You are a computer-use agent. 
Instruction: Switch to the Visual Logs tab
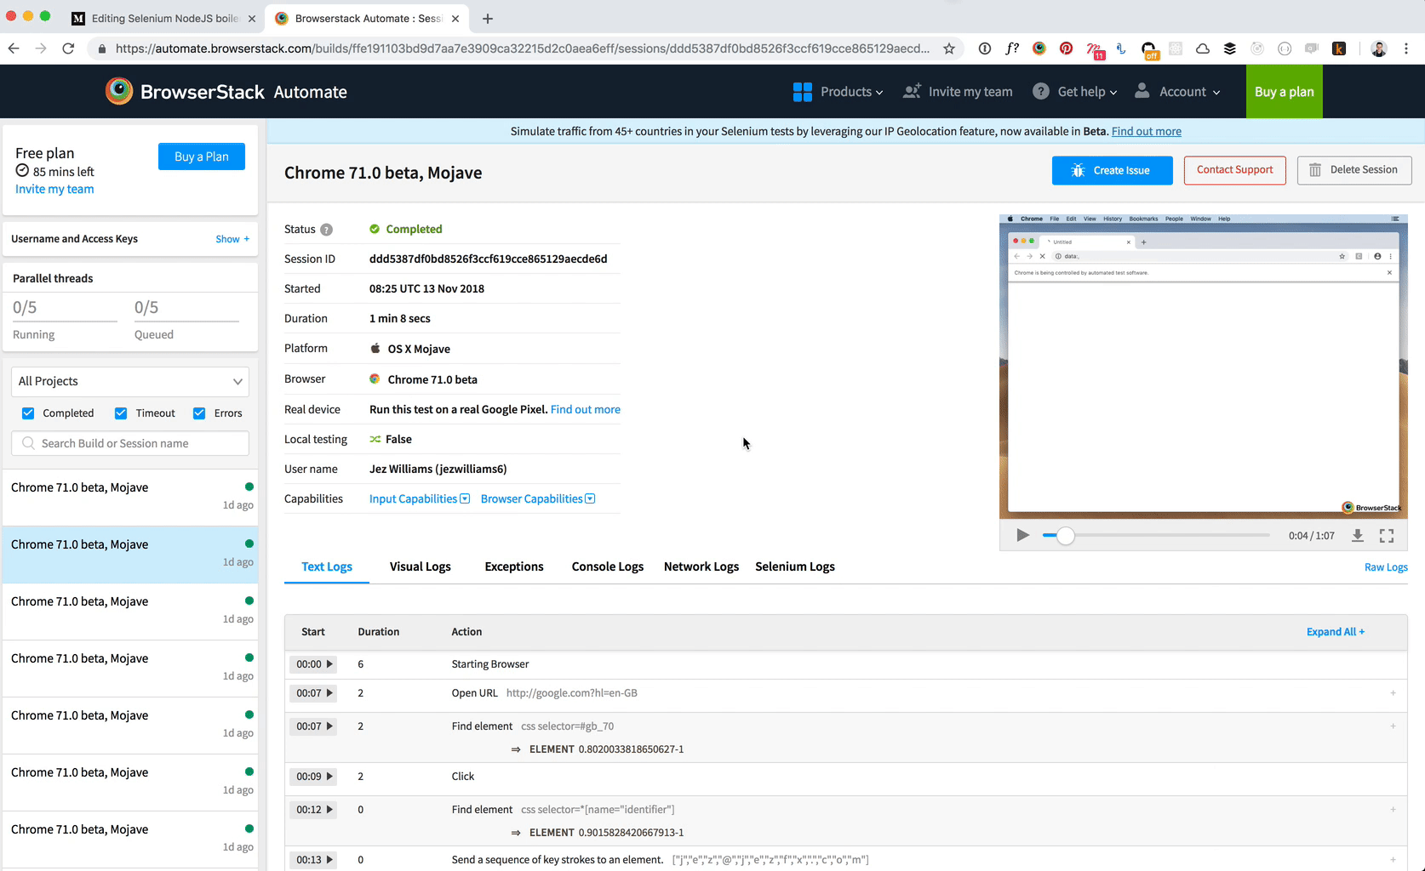coord(421,566)
